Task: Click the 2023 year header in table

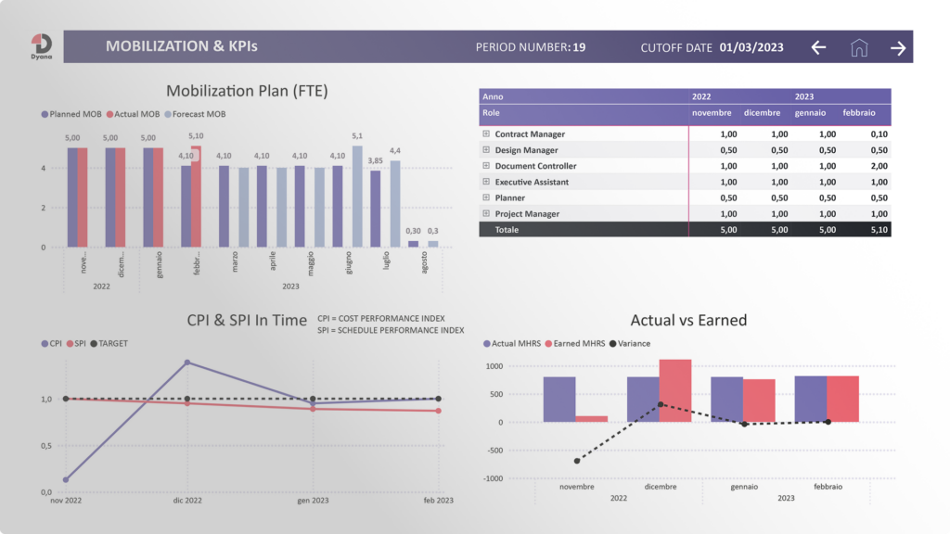Action: 804,96
